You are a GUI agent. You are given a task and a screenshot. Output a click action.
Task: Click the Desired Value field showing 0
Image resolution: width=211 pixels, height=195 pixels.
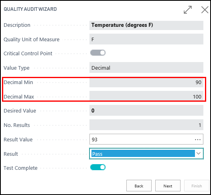click(146, 111)
